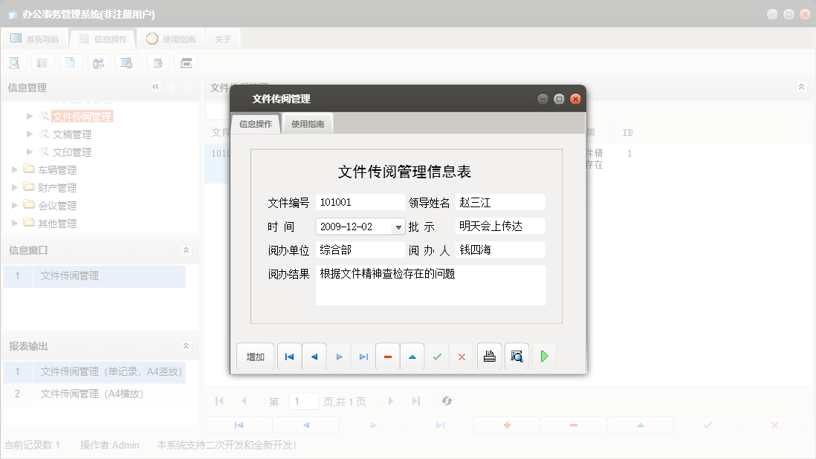Jump to the first record
This screenshot has width=816, height=459.
[x=289, y=357]
